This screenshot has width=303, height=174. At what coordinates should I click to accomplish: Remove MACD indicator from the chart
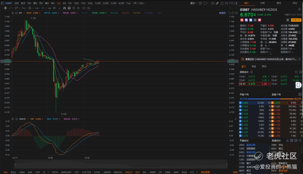pyautogui.click(x=17, y=119)
